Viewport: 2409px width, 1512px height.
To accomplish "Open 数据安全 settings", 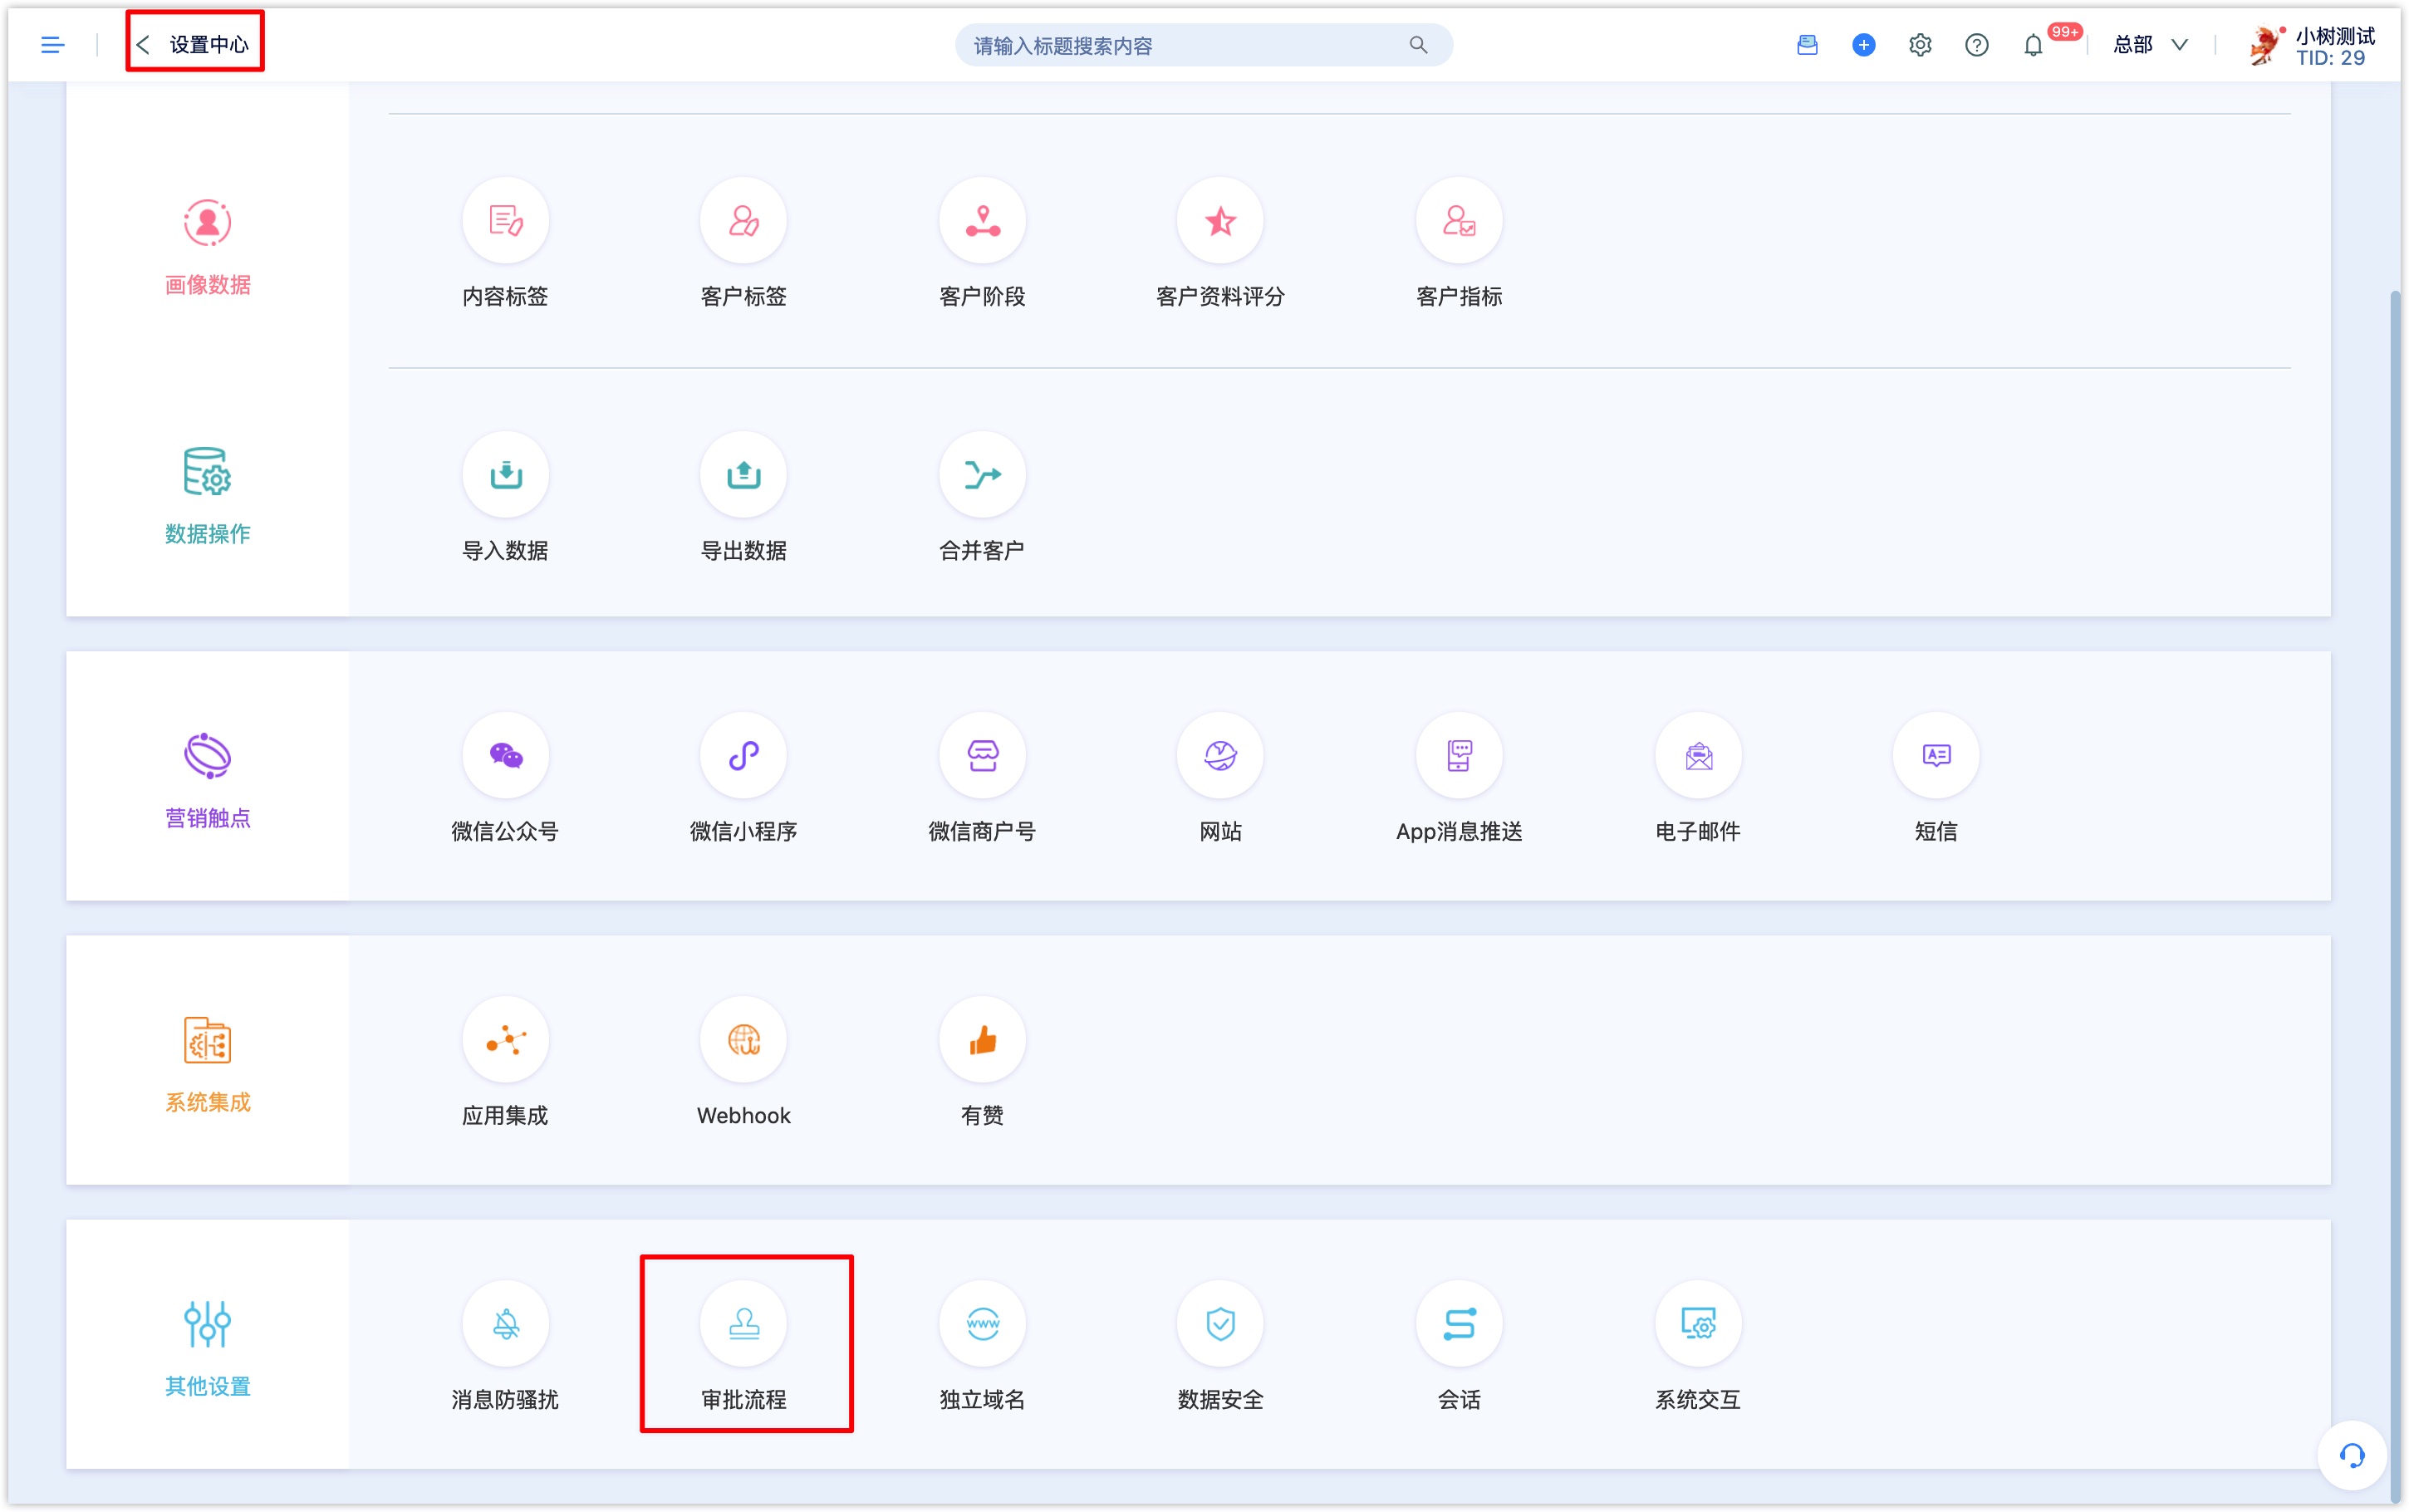I will [1220, 1346].
